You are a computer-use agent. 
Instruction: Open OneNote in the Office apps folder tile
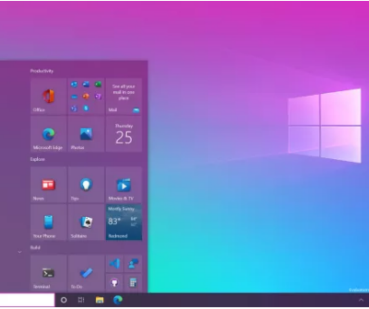[x=98, y=96]
